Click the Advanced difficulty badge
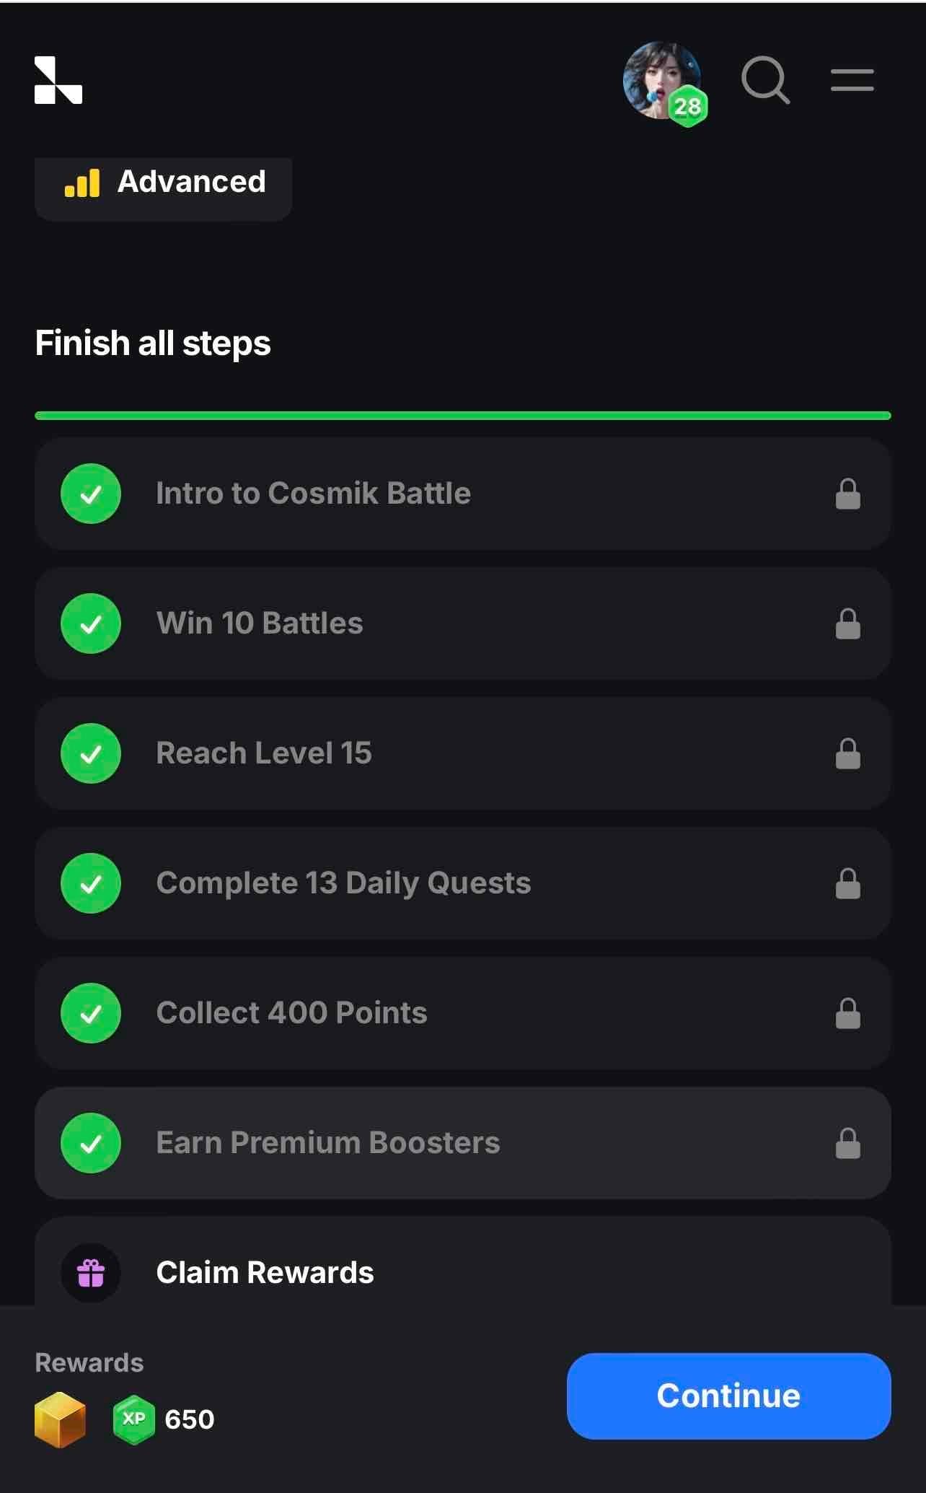 pos(164,183)
